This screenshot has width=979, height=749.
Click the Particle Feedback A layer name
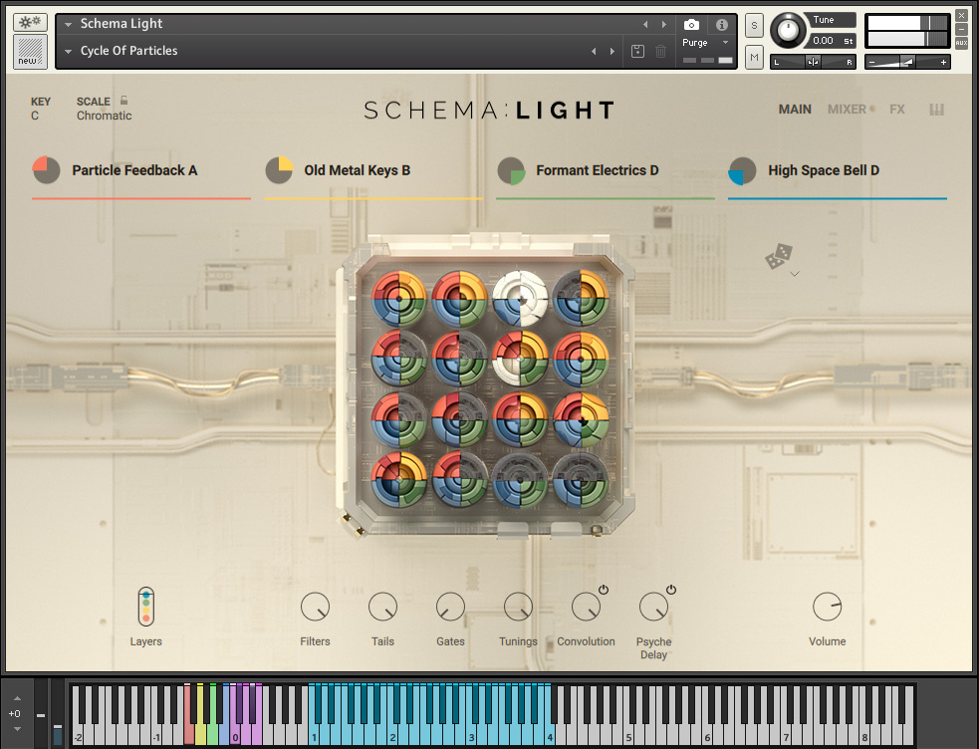pyautogui.click(x=134, y=170)
